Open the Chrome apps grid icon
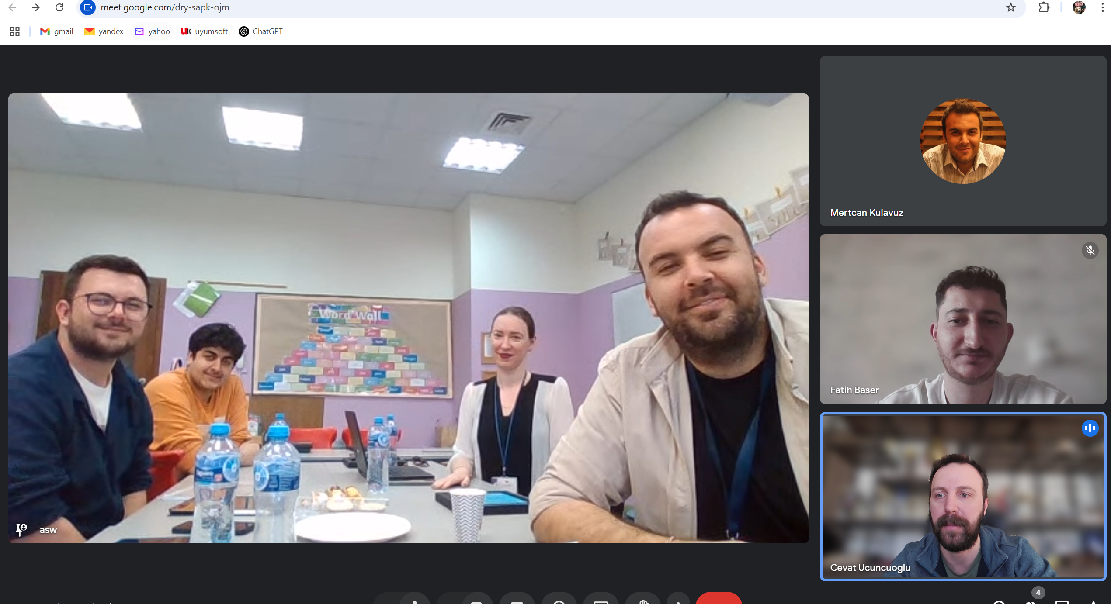 pyautogui.click(x=15, y=31)
